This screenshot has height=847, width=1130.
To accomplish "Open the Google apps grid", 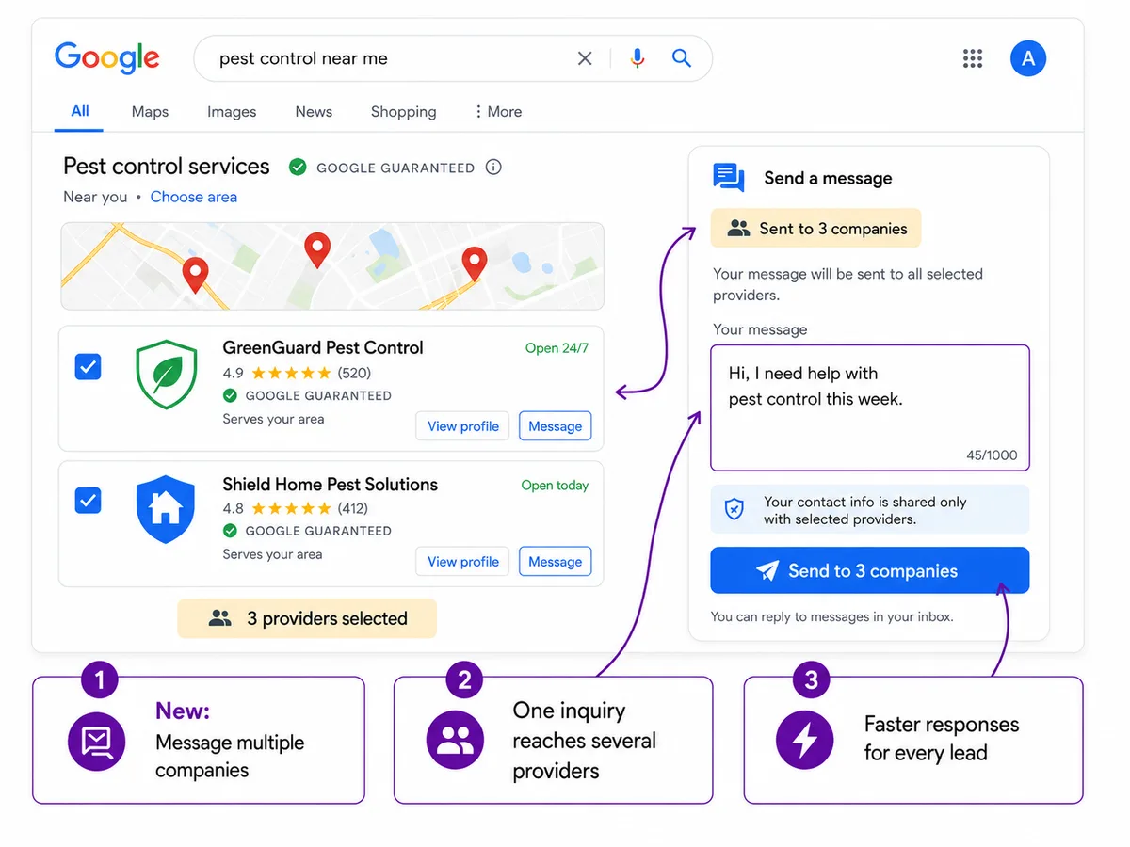I will [x=973, y=58].
